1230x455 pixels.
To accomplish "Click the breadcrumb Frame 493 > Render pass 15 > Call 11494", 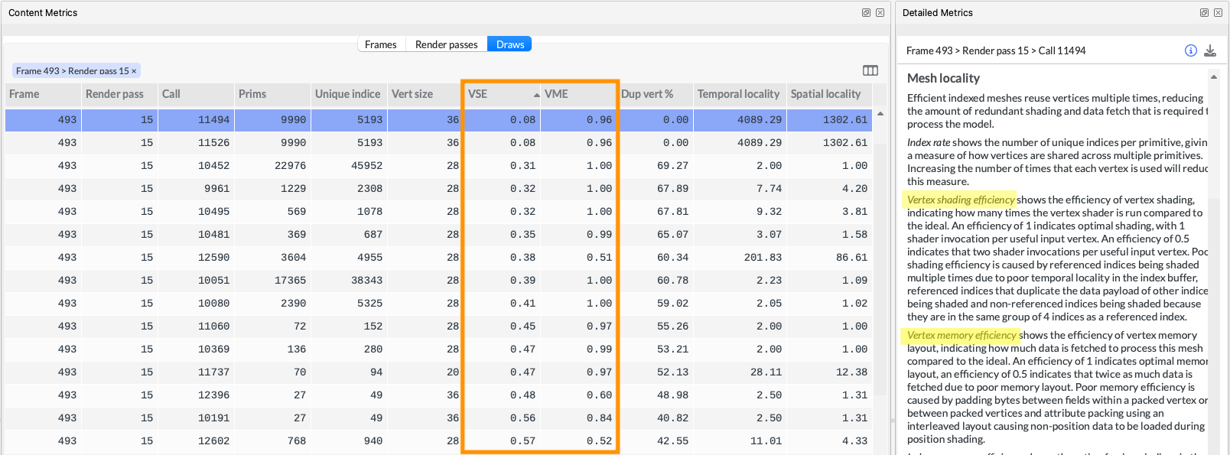I will (x=996, y=50).
